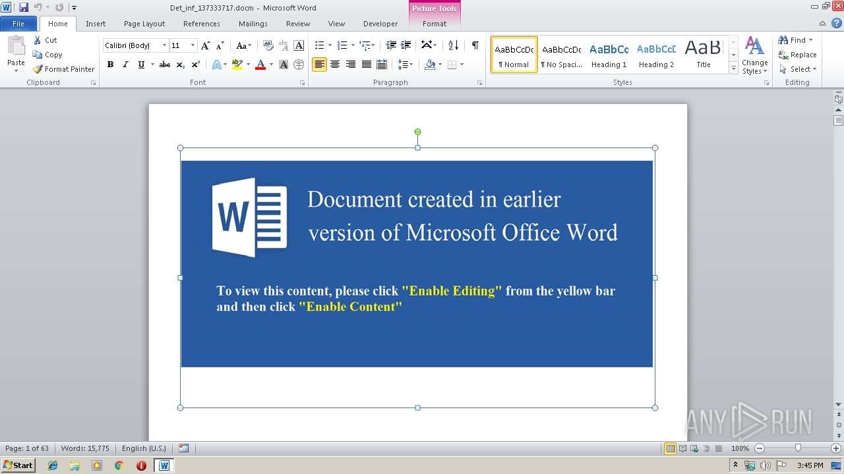Toggle Underline formatting
The height and width of the screenshot is (474, 844).
(140, 65)
